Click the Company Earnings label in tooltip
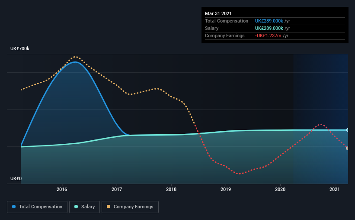 coord(224,36)
